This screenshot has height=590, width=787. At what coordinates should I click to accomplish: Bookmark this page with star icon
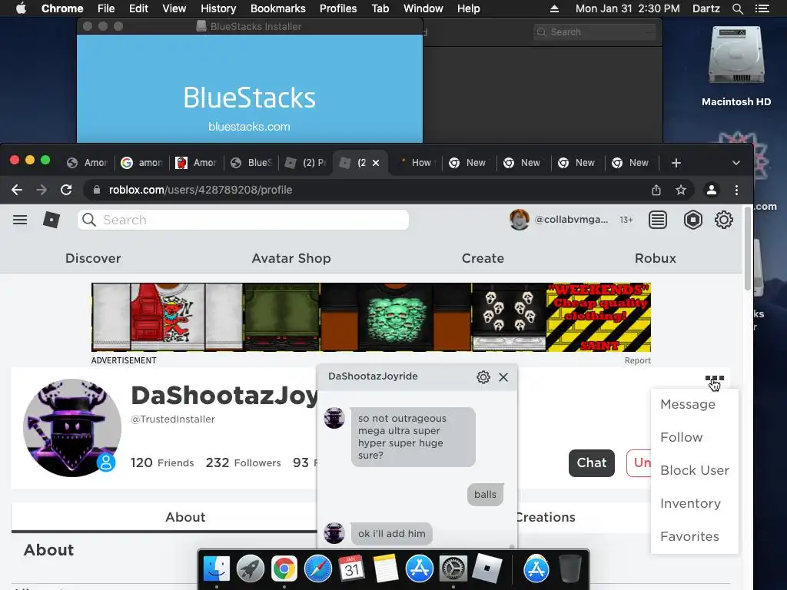681,190
